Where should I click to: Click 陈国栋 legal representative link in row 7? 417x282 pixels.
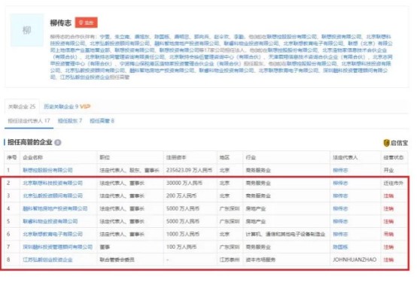pos(340,247)
